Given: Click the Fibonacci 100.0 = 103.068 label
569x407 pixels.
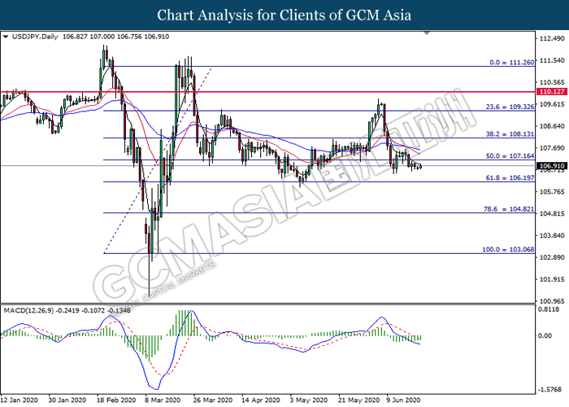Looking at the screenshot, I should tap(508, 250).
